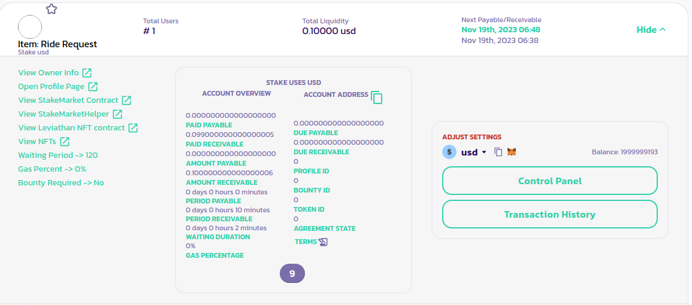Click the circular item avatar placeholder
Viewport: 692px width, 305px height.
coord(30,27)
